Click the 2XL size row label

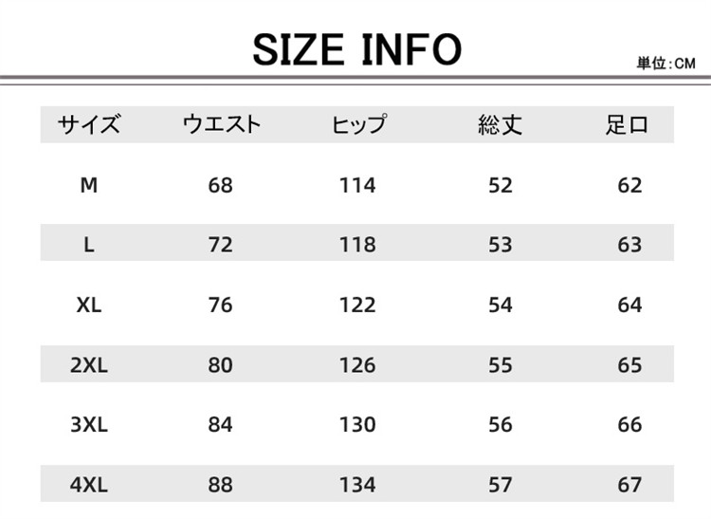[89, 364]
